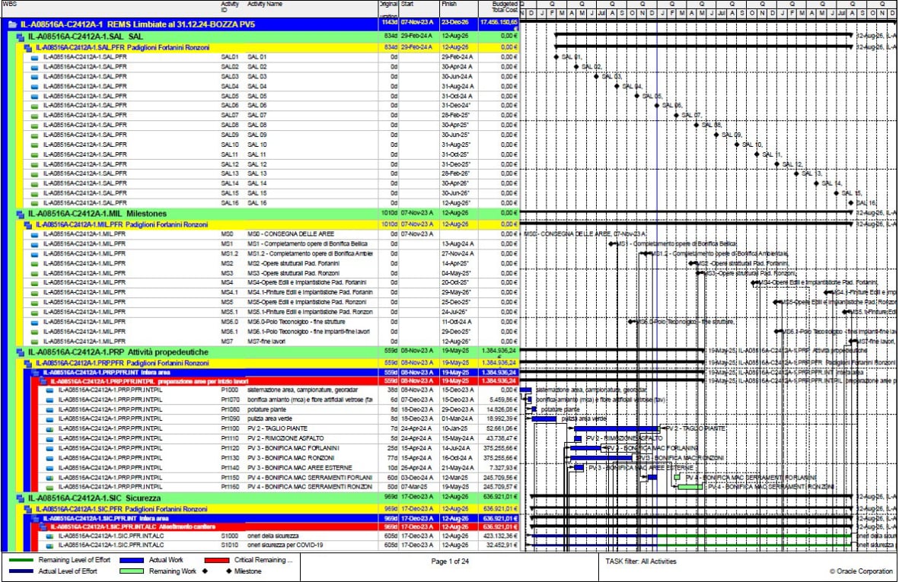Click the © Oracle Corporation footer text

point(861,571)
